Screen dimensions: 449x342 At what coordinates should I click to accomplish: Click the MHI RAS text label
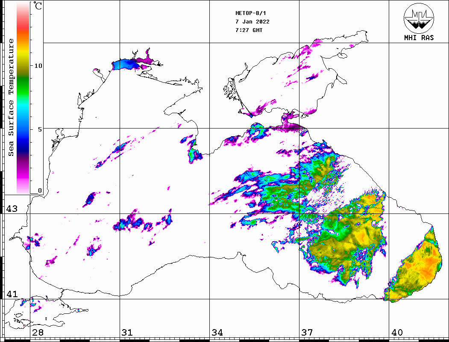click(x=419, y=38)
